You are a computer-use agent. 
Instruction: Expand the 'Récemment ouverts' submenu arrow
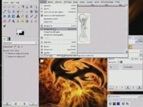[x=76, y=18]
